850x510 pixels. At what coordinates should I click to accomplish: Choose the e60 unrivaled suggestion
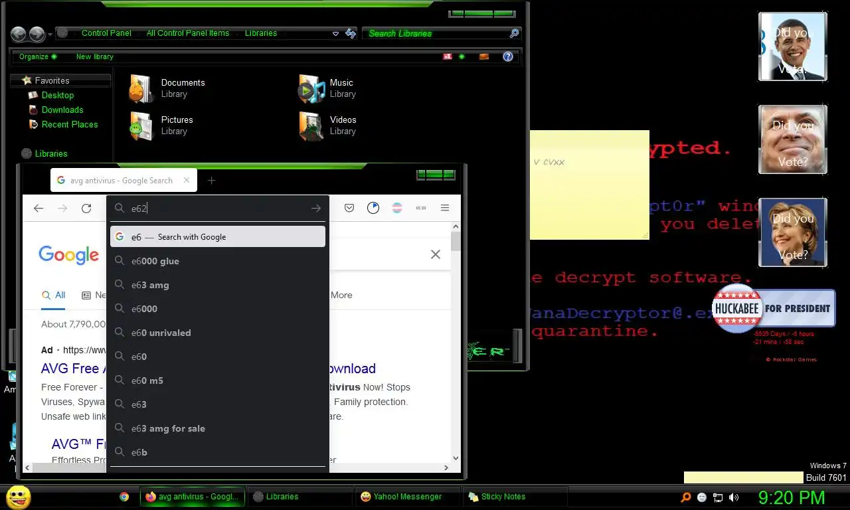(218, 333)
